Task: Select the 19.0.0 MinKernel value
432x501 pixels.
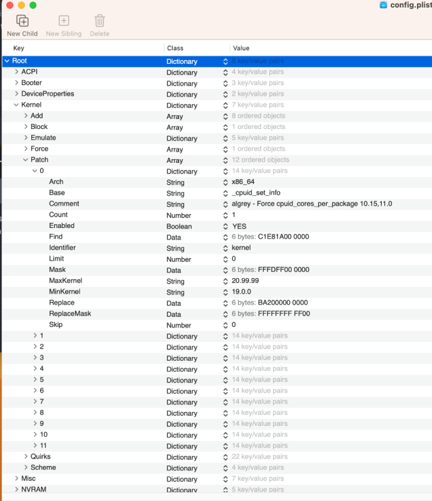Action: pos(242,291)
